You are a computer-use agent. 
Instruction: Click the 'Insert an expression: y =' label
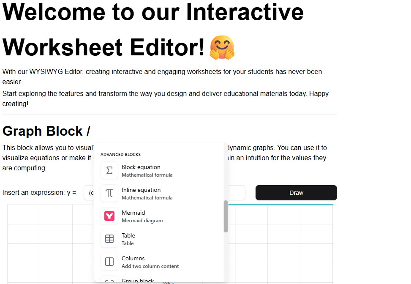pos(39,193)
